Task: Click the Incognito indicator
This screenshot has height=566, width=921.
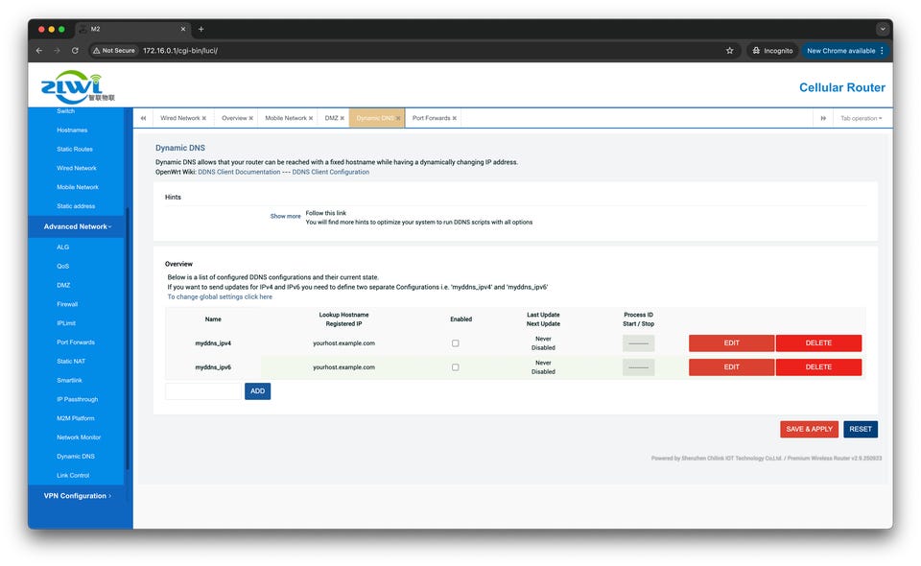Action: (x=772, y=51)
